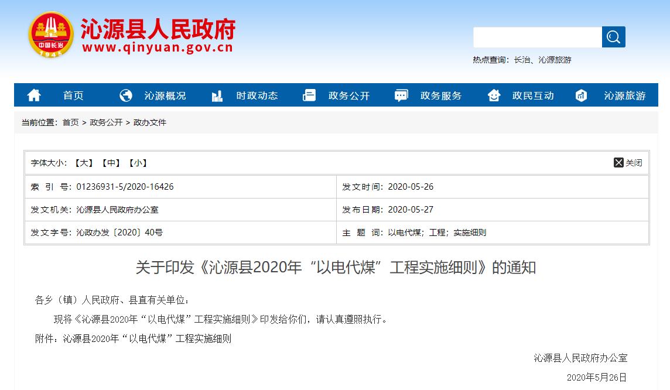Click the attachment line starting with 附件

pyautogui.click(x=133, y=338)
